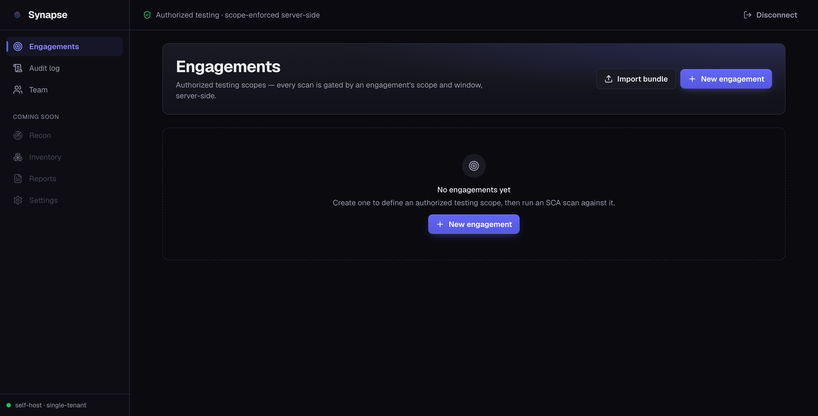Click the Engagements page heading
The height and width of the screenshot is (416, 818).
tap(228, 66)
